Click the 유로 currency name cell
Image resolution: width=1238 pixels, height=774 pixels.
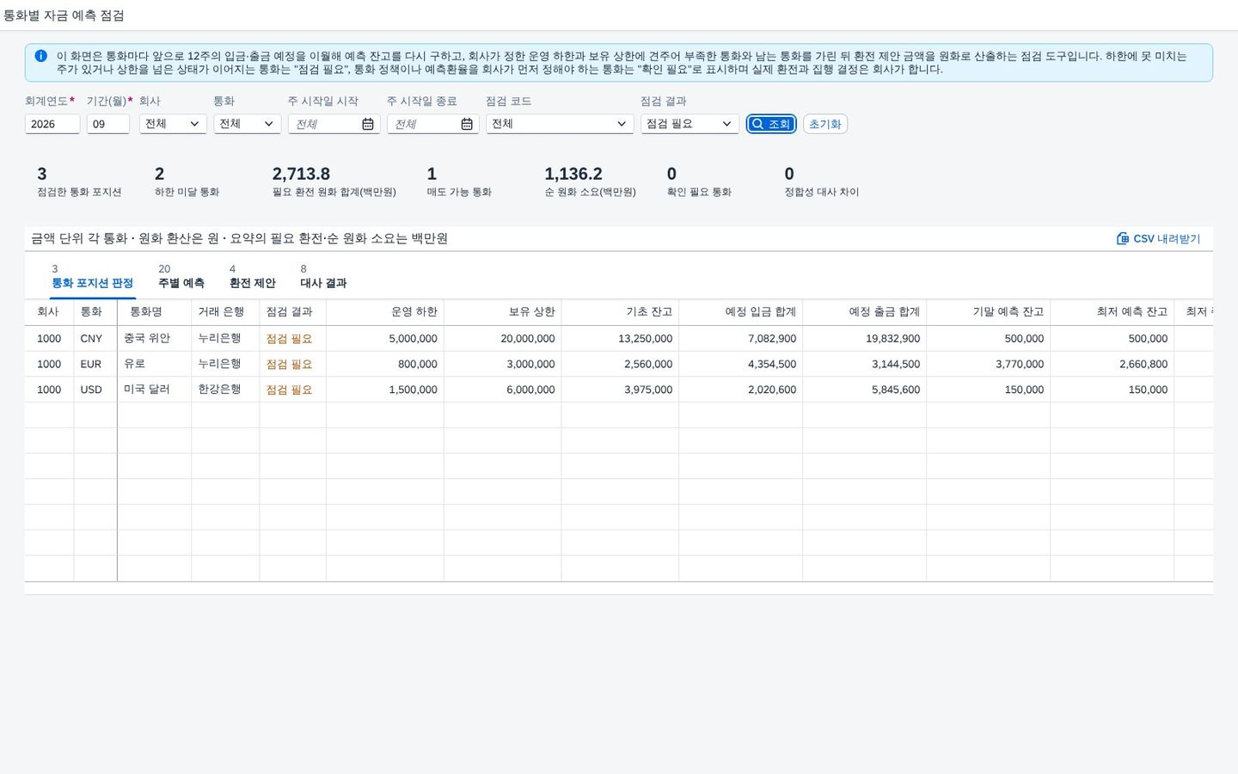tap(155, 364)
